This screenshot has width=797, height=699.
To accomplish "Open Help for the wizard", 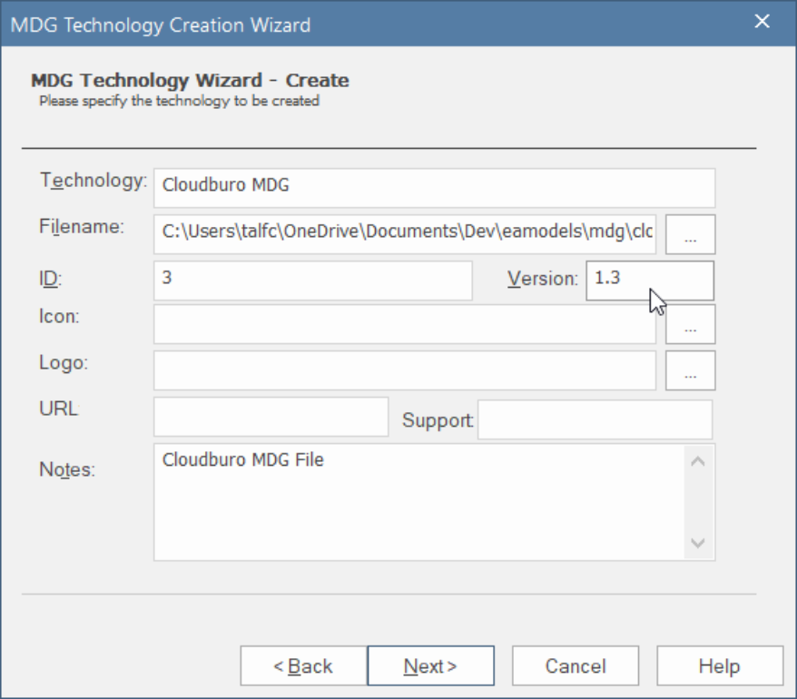I will click(719, 666).
